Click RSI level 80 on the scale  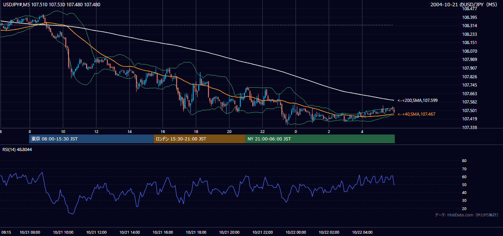point(464,161)
